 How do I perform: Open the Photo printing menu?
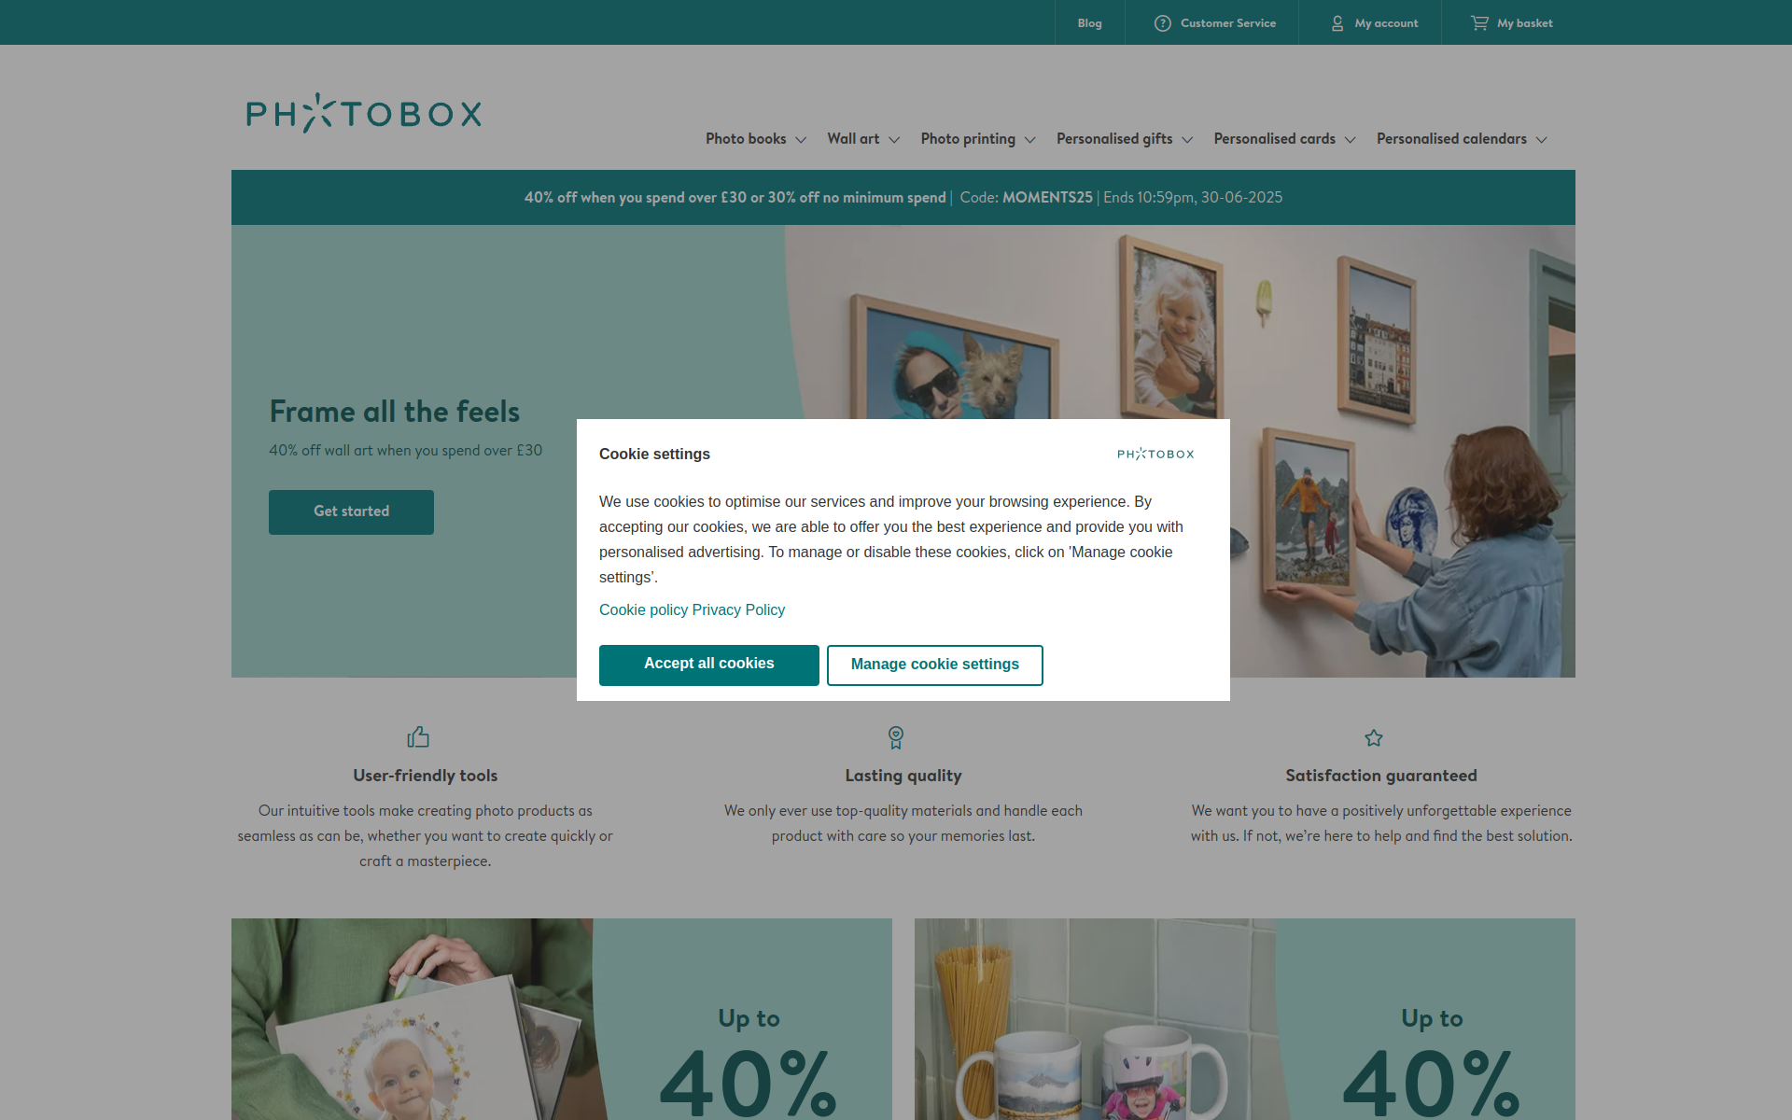(978, 139)
